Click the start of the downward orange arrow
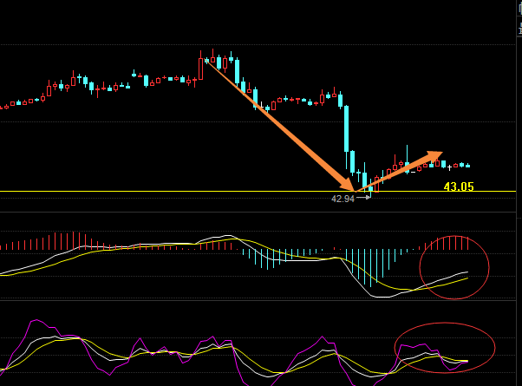The height and width of the screenshot is (386, 522). [208, 64]
